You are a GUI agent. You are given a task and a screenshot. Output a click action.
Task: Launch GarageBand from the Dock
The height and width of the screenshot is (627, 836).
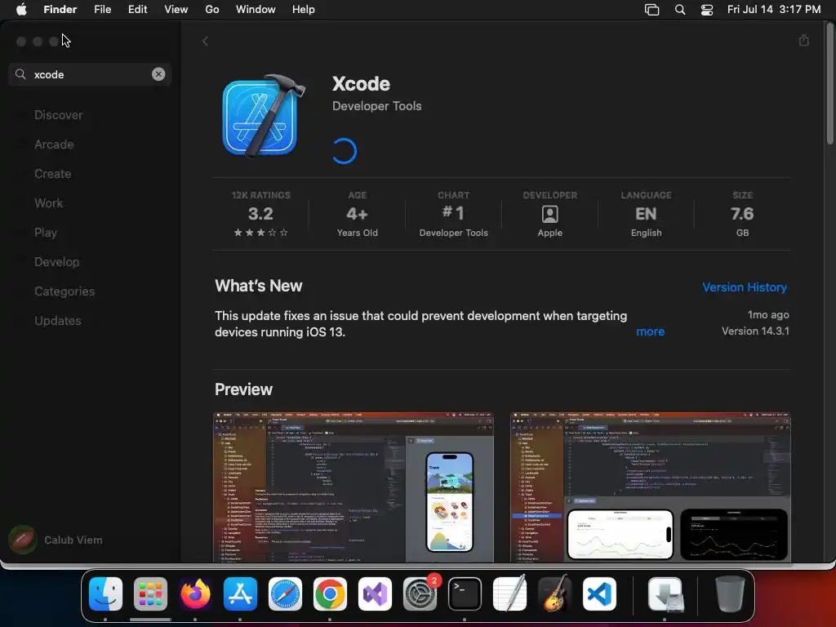554,594
